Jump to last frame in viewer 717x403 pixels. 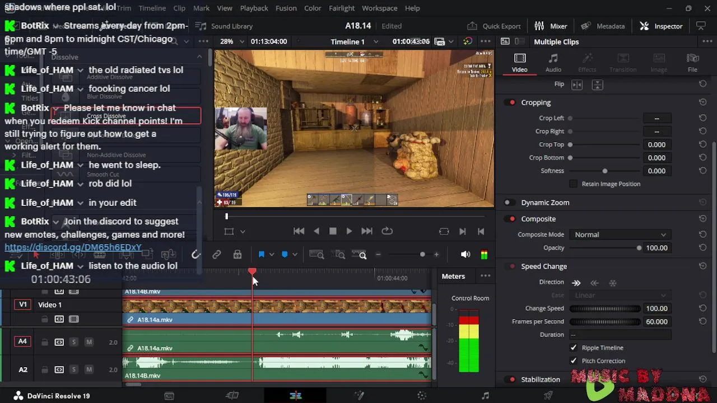pyautogui.click(x=367, y=231)
